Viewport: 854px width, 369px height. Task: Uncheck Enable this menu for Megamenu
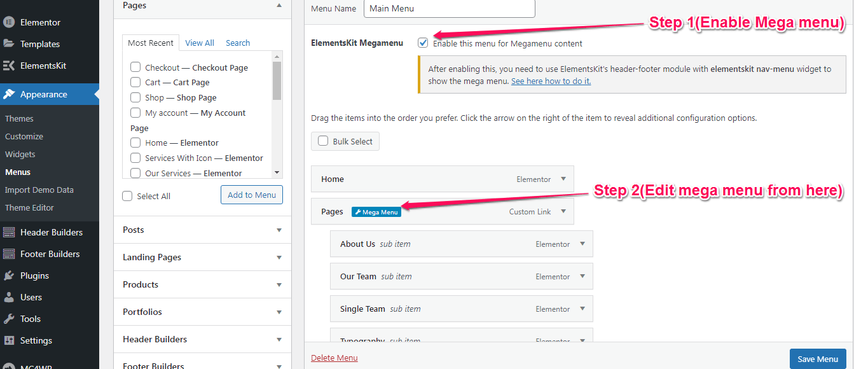pos(423,43)
